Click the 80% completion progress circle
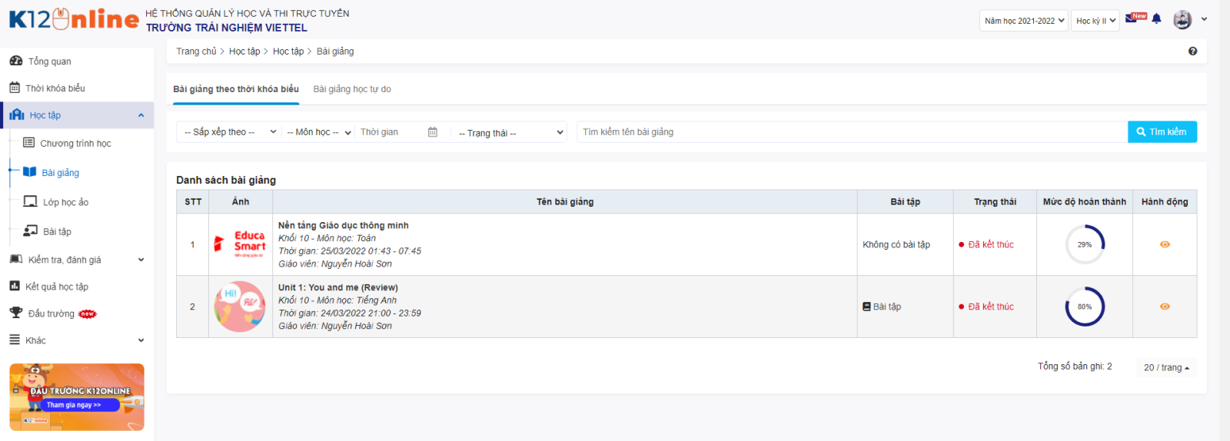 (1084, 307)
